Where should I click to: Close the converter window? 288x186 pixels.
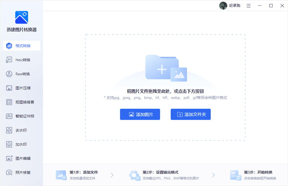click(282, 6)
